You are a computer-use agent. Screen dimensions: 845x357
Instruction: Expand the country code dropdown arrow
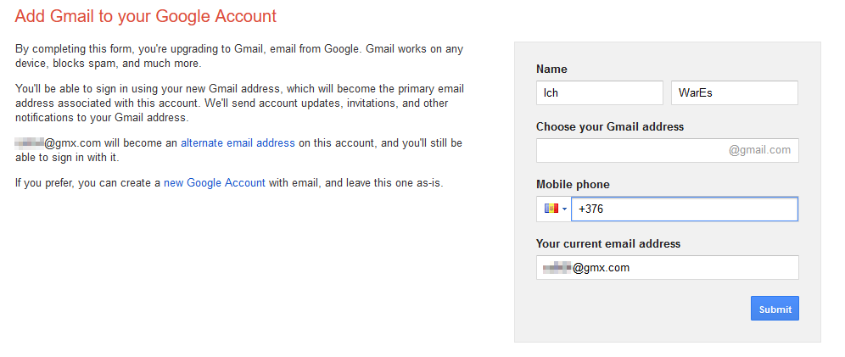565,209
